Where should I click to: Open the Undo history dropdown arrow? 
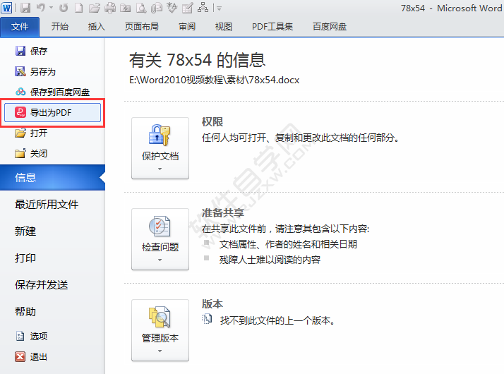pyautogui.click(x=51, y=8)
